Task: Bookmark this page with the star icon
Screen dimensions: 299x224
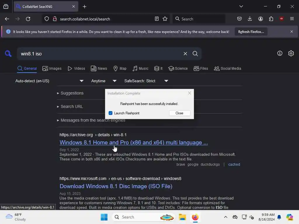Action: pyautogui.click(x=165, y=19)
